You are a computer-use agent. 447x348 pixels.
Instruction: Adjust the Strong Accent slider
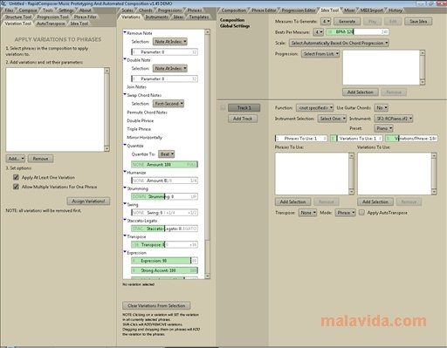click(164, 270)
